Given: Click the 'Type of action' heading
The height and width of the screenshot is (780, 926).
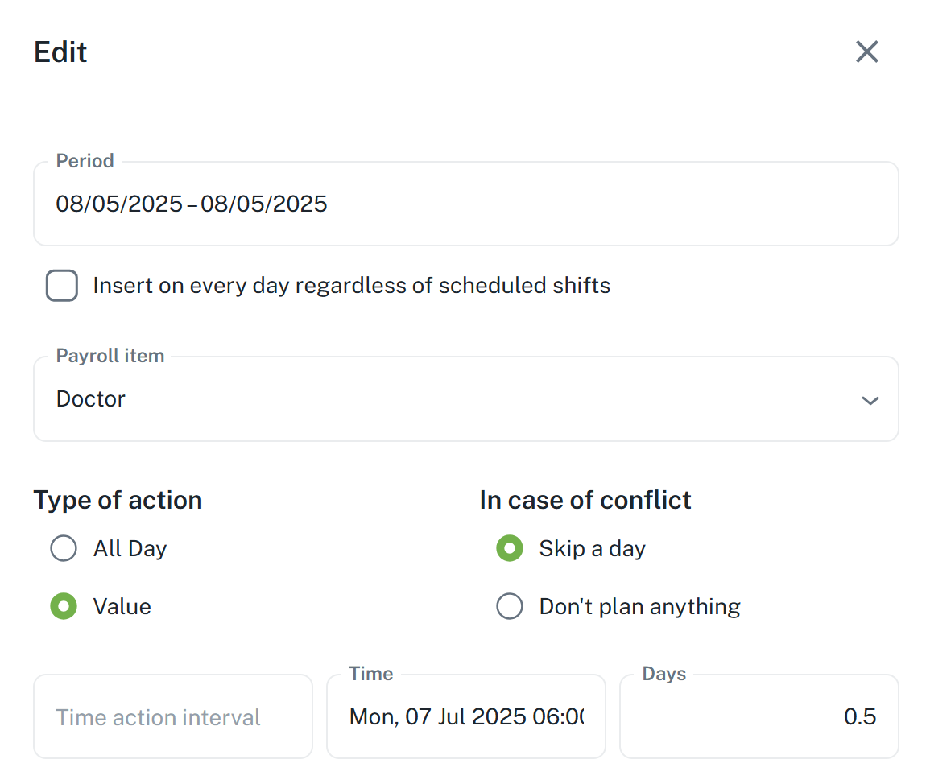Looking at the screenshot, I should point(118,500).
